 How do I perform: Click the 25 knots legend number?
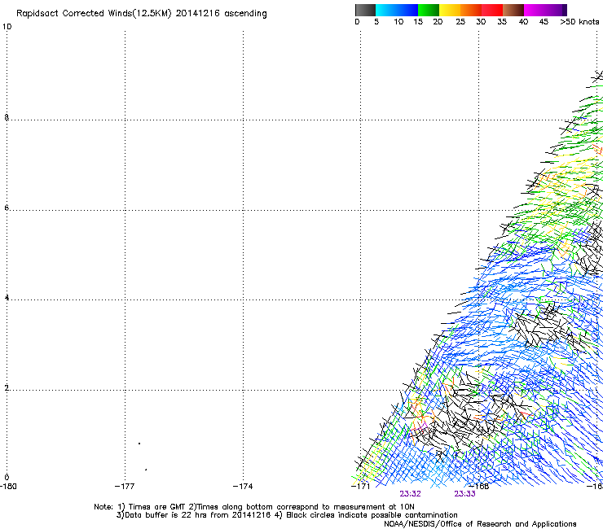(x=460, y=22)
